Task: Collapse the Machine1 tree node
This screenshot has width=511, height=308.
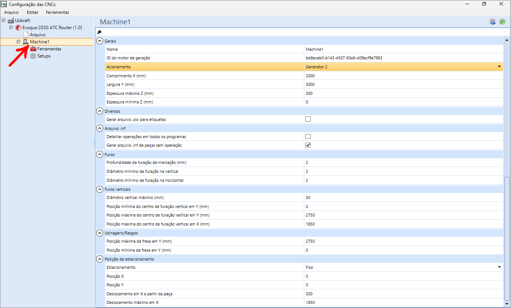Action: [19, 42]
